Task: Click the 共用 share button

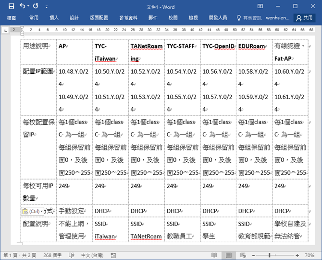Action: click(304, 18)
